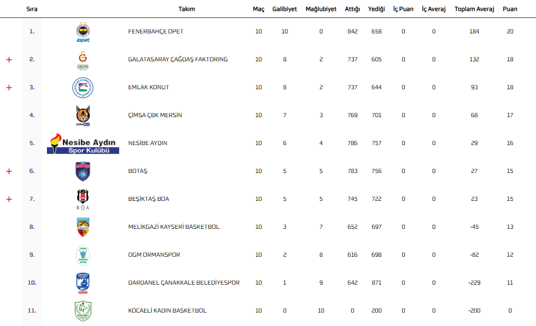Viewport: 536px width, 326px height.
Task: Click the Kocaeli Kadın Basketbol logo
Action: tap(83, 311)
